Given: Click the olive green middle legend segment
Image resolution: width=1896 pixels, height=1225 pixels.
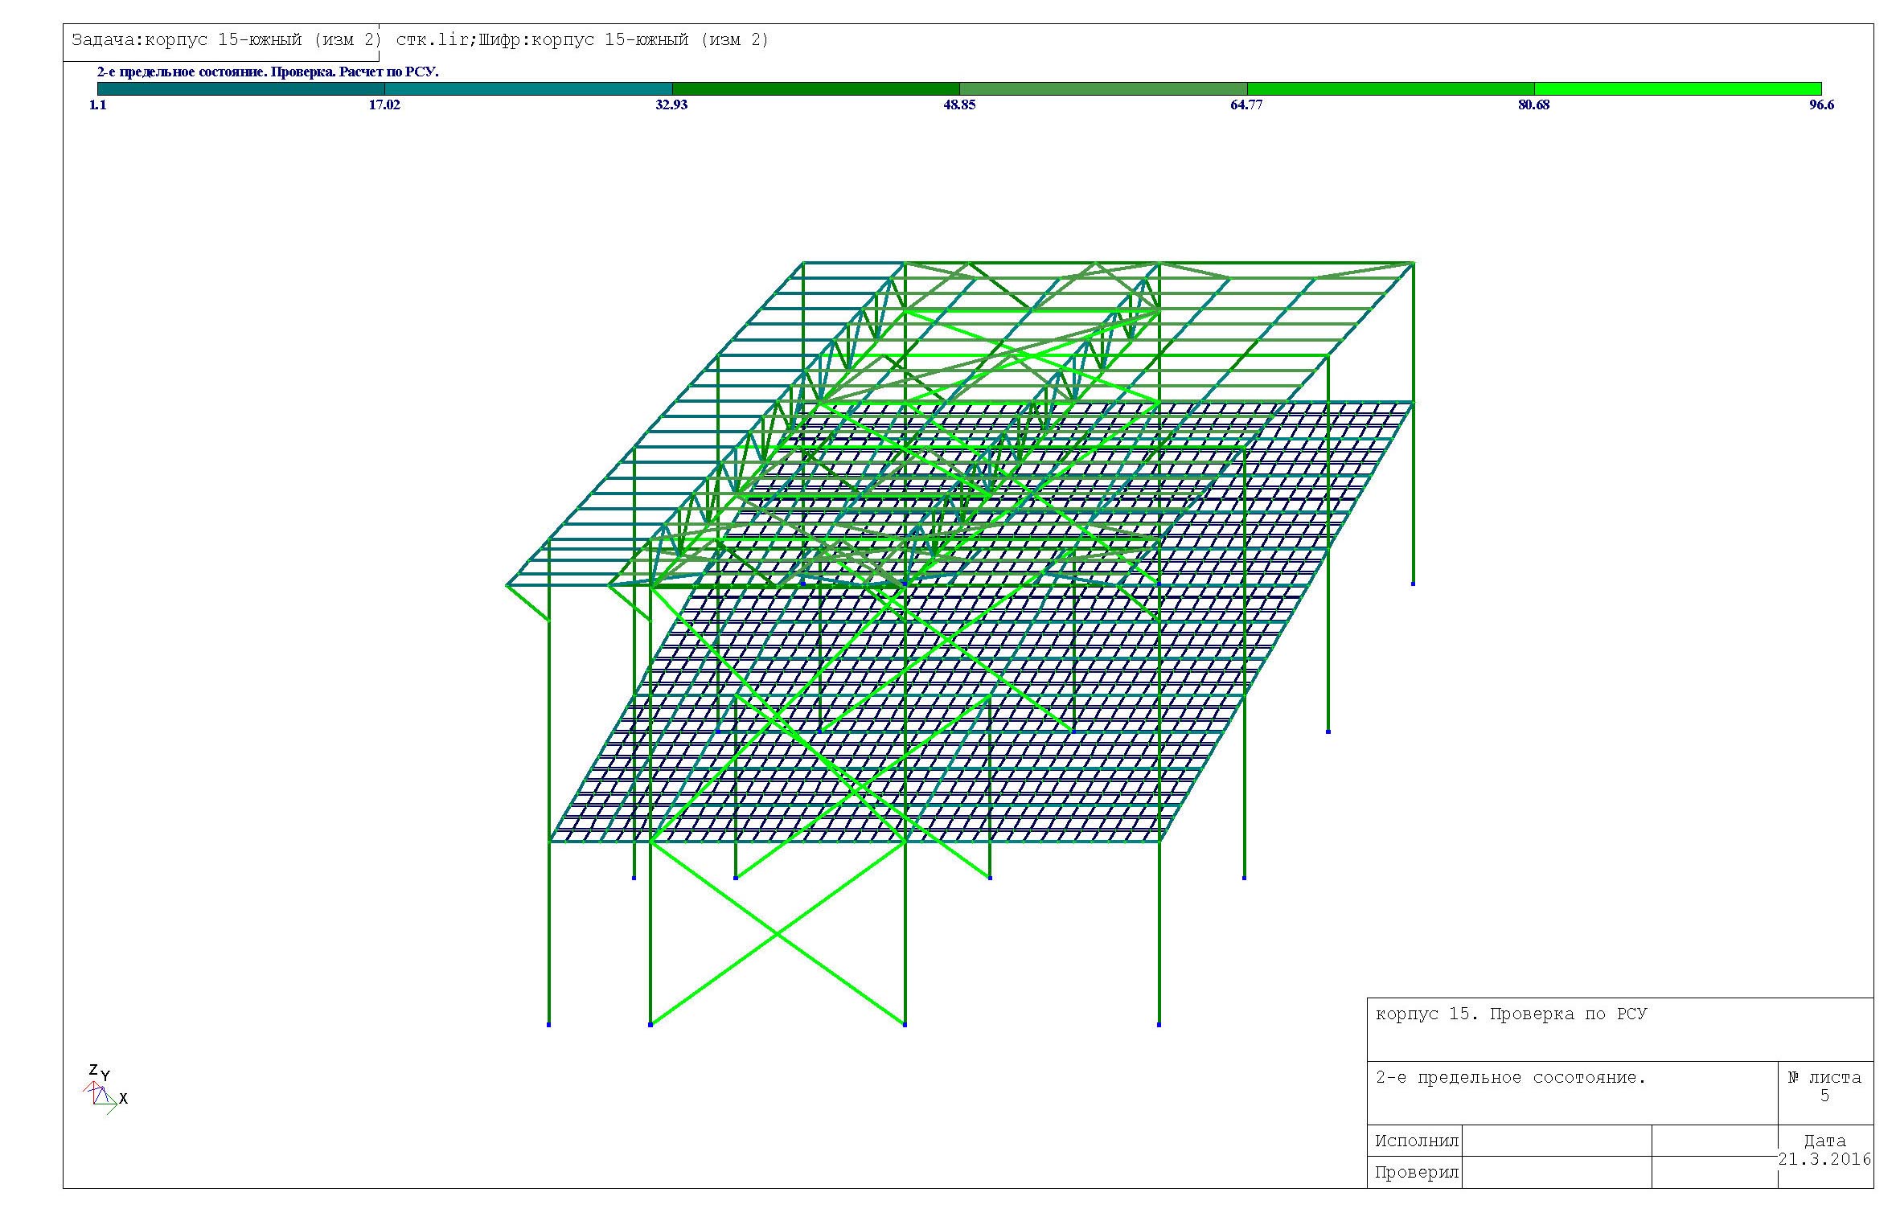Looking at the screenshot, I should [x=1102, y=88].
